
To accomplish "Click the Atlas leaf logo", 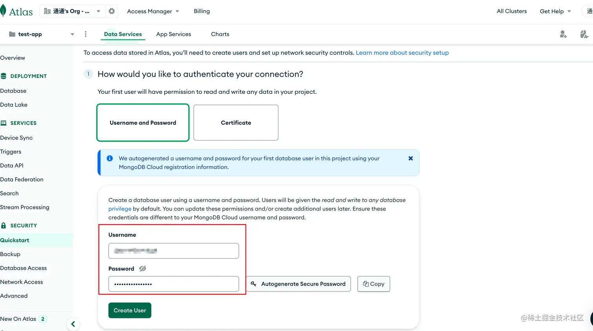I will [x=4, y=11].
